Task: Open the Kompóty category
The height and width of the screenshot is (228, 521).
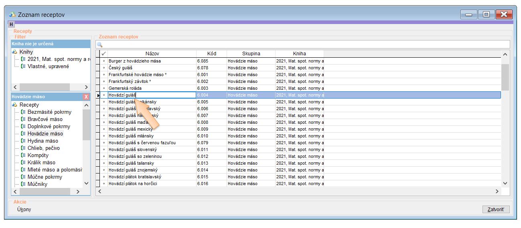Action: (38, 155)
